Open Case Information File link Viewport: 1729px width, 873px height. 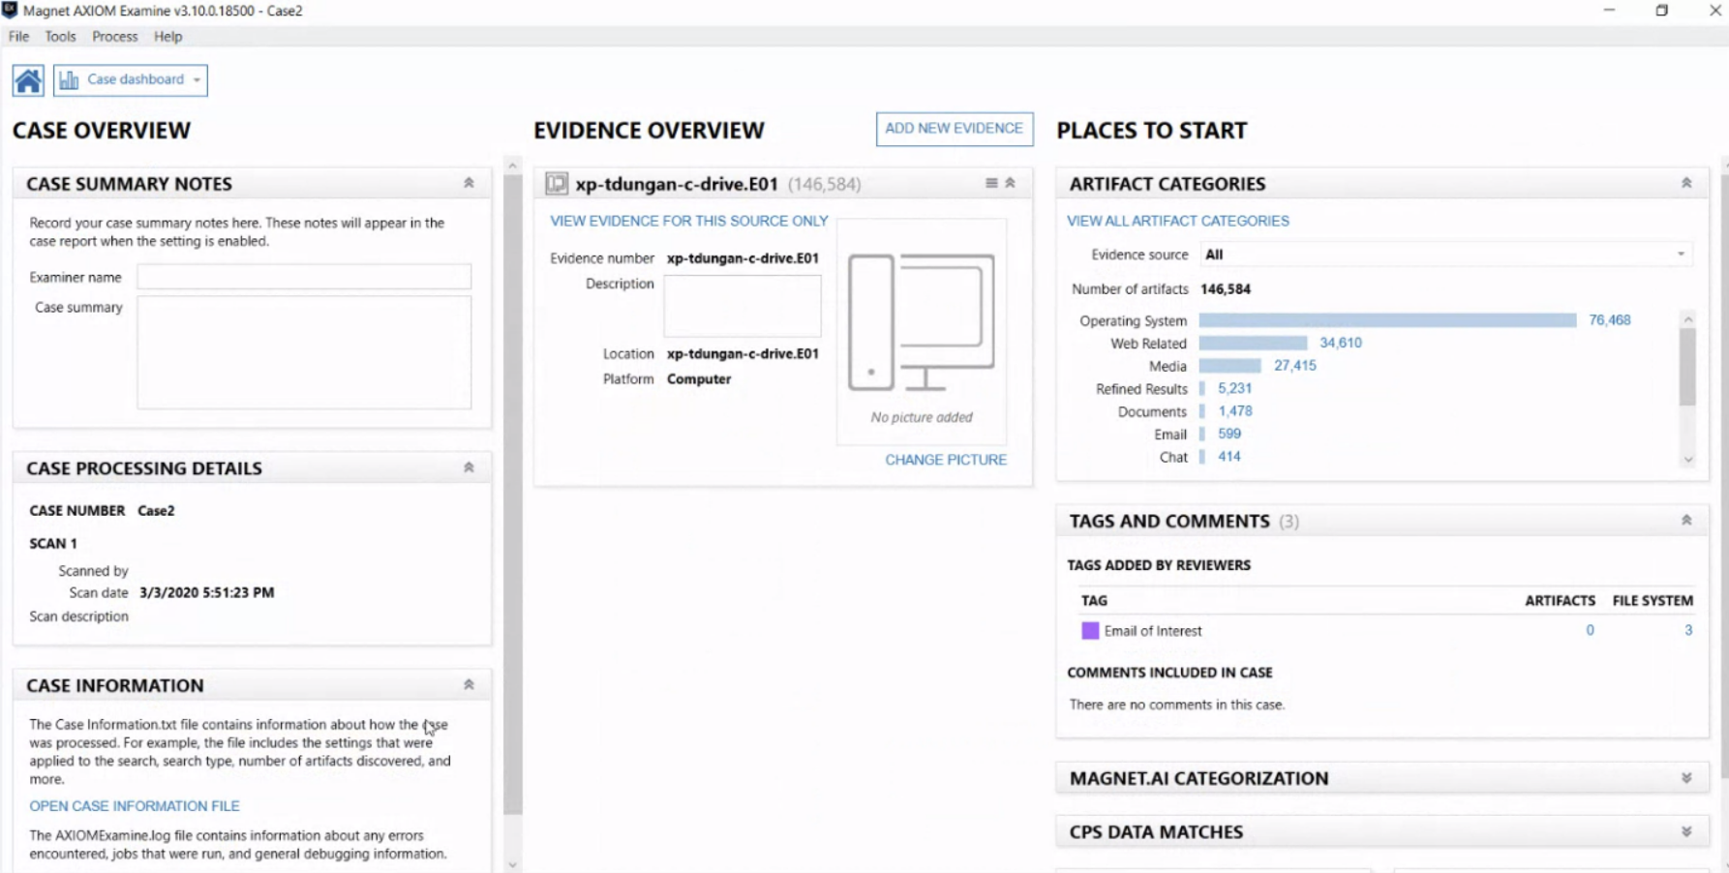pyautogui.click(x=135, y=805)
